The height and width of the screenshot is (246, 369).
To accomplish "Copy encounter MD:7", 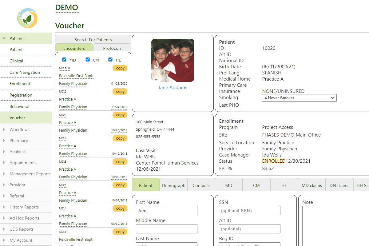I will pos(120,115).
